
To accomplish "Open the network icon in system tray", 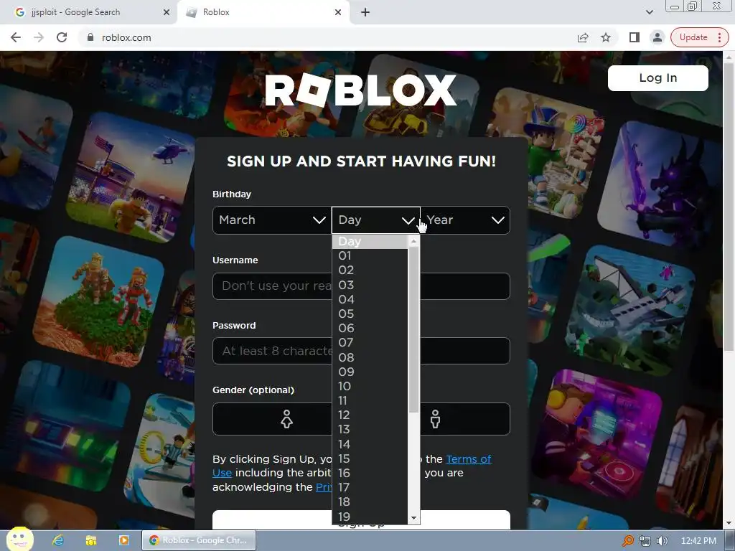I will tap(645, 541).
